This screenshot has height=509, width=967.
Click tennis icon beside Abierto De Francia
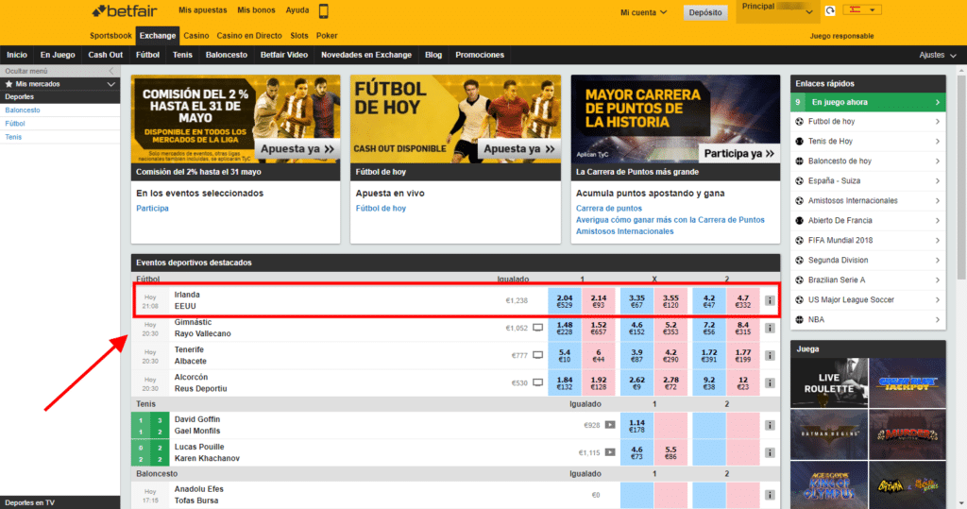[x=799, y=220]
